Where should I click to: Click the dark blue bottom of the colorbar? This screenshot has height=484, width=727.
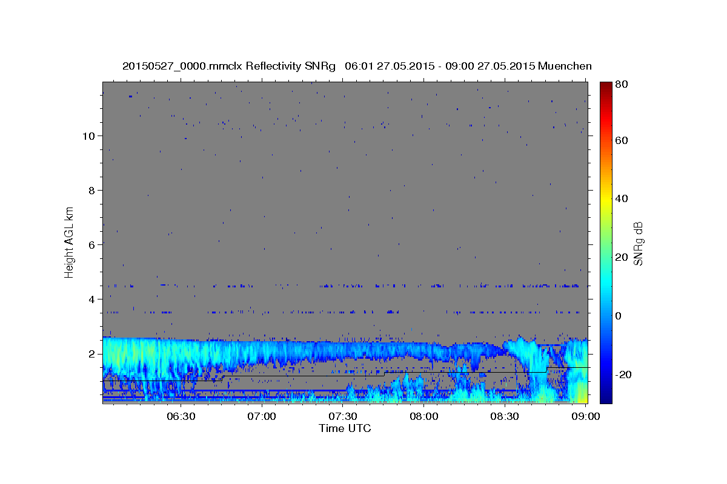click(x=606, y=398)
